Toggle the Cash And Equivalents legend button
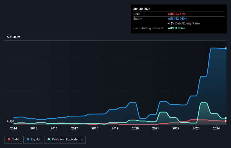The height and width of the screenshot is (148, 231). pos(65,140)
